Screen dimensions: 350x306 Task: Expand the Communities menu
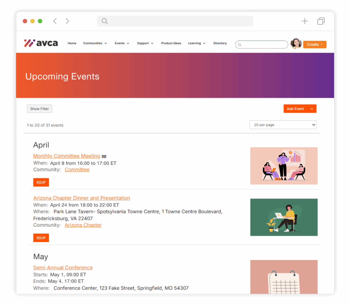(95, 43)
